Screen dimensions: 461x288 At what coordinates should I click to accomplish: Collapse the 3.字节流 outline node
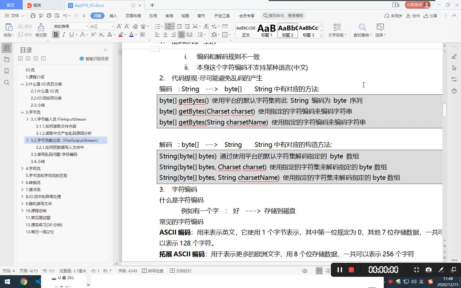tap(22, 112)
